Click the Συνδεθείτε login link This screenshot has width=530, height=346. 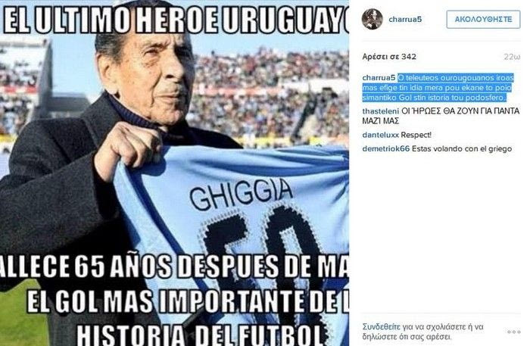coord(382,327)
